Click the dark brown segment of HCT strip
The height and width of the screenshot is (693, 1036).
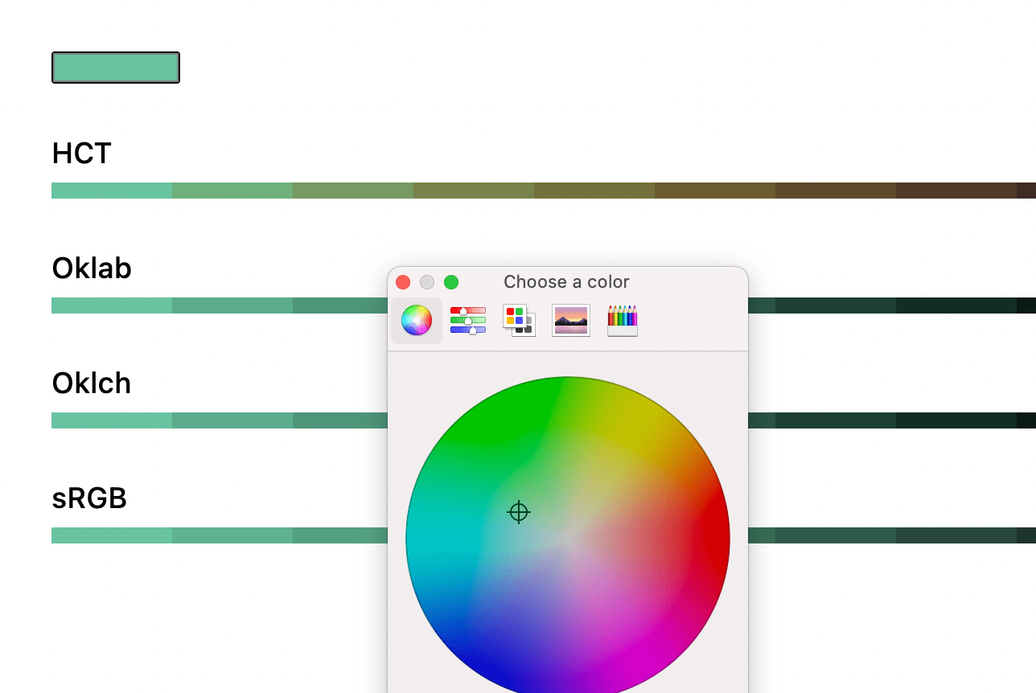(x=956, y=191)
